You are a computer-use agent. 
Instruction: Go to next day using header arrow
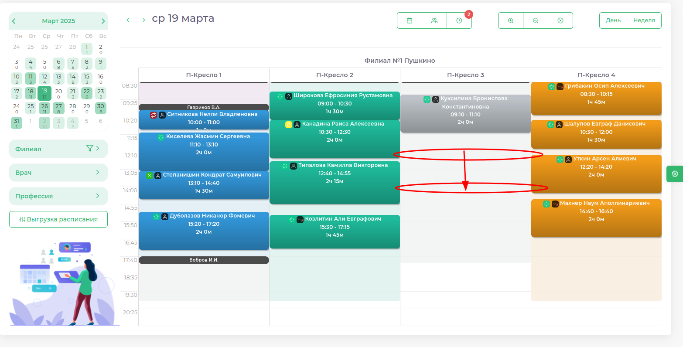144,20
